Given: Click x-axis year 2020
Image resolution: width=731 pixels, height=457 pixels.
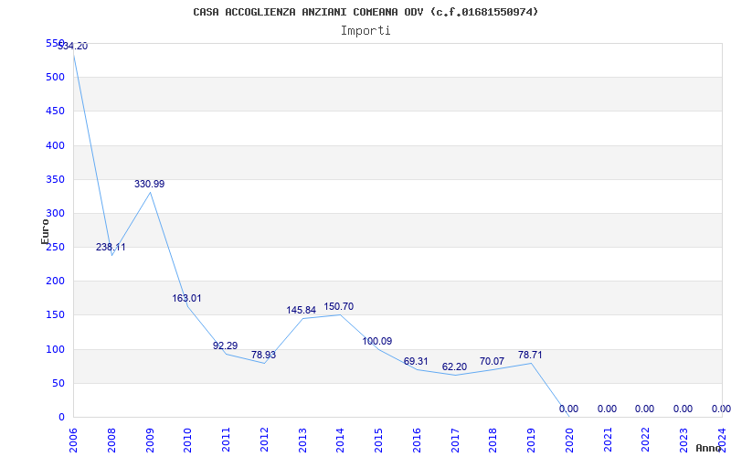Looking at the screenshot, I should 569,442.
